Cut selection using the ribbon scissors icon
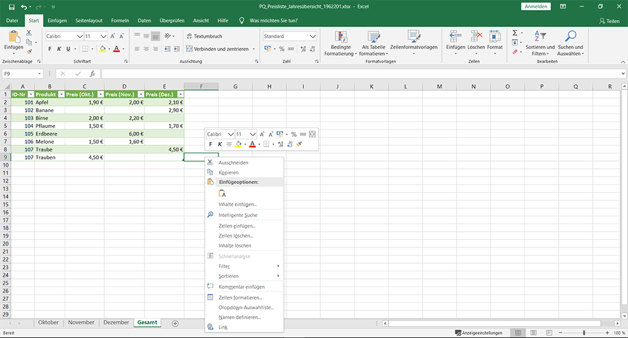 (29, 33)
